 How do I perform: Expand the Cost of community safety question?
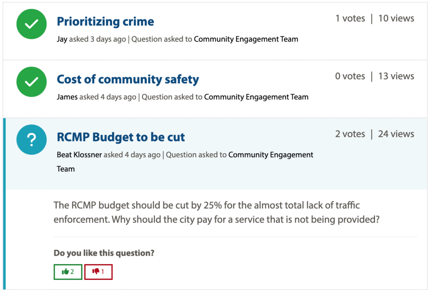click(127, 80)
